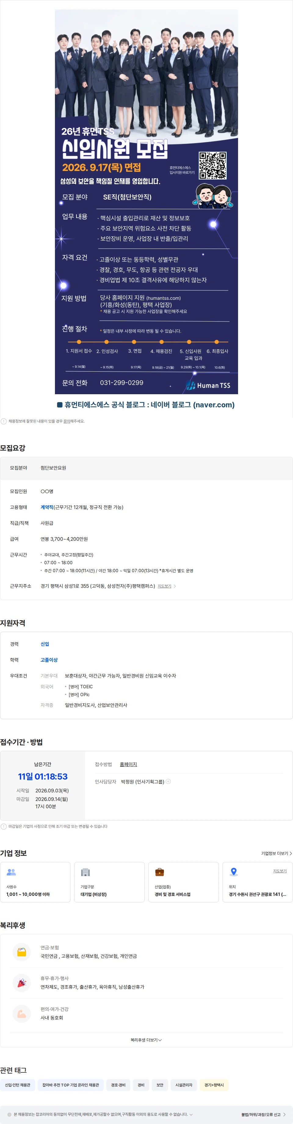Click the 휴무·휴가·행사 party icon

[x=22, y=983]
